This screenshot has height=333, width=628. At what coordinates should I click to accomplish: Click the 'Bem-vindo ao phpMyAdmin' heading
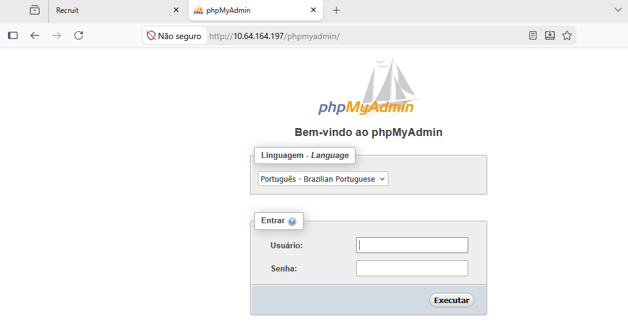(368, 132)
